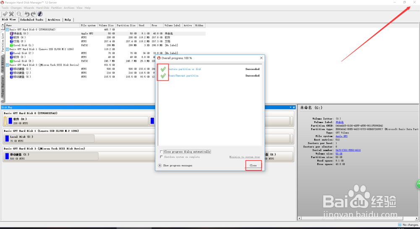
Task: Switch to the Scheduled Tasks tab
Action: pos(31,20)
